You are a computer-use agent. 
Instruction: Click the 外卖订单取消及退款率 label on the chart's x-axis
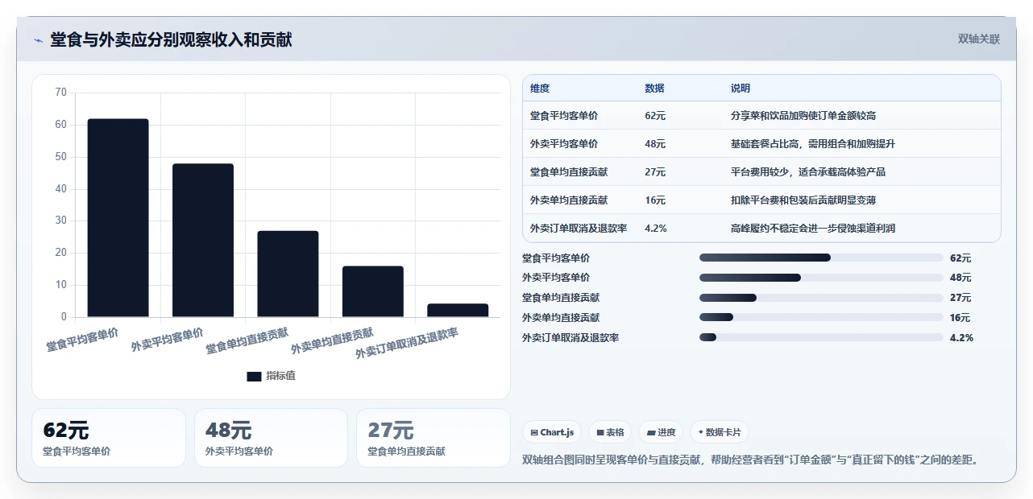(x=407, y=344)
